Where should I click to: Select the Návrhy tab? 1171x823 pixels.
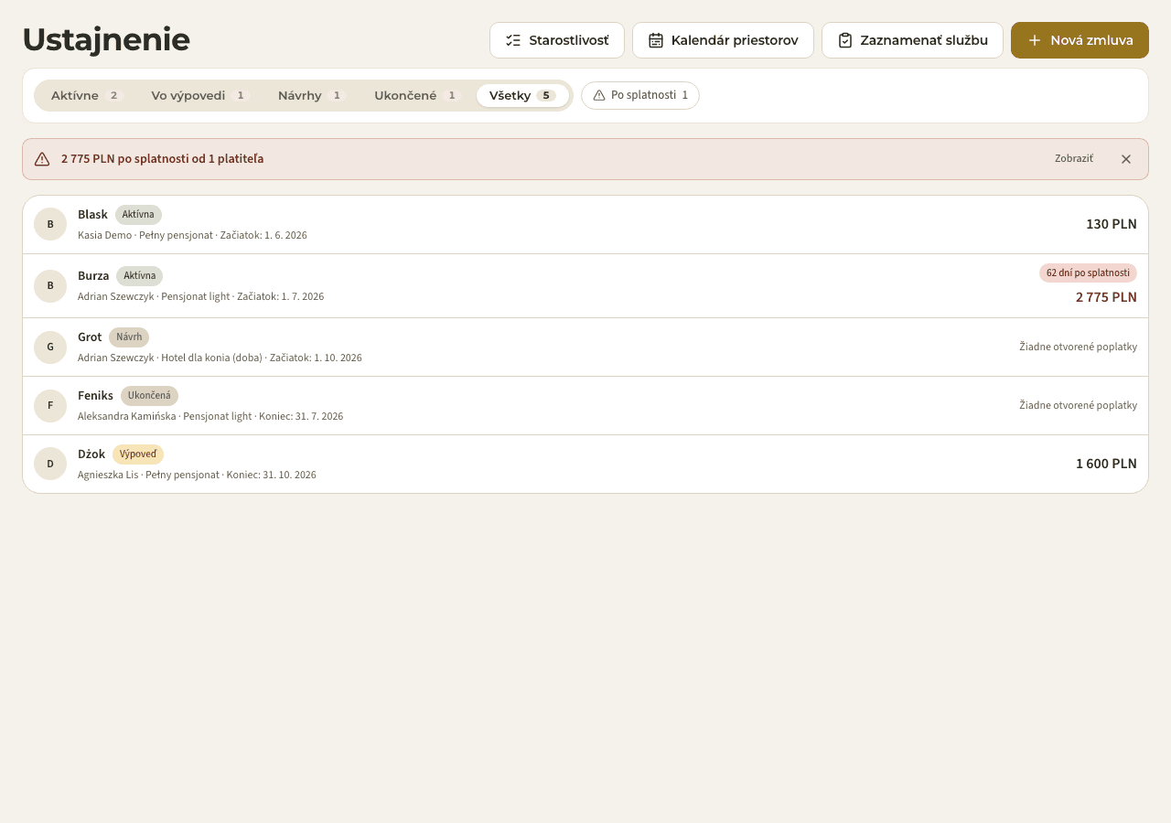tap(312, 95)
